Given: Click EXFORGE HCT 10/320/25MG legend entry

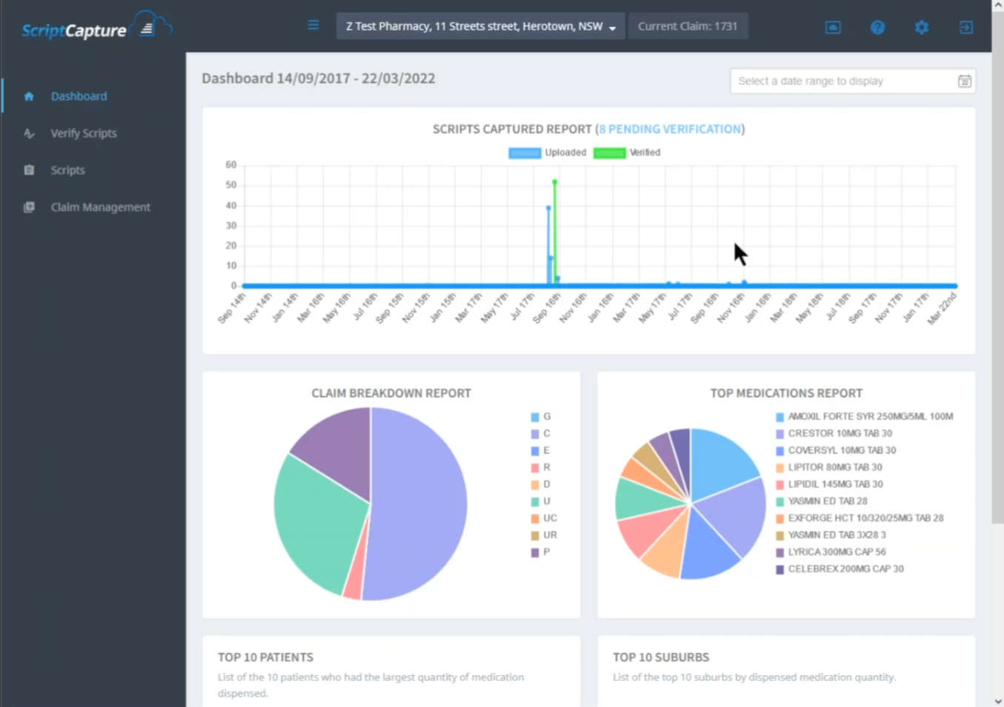Looking at the screenshot, I should [x=860, y=518].
